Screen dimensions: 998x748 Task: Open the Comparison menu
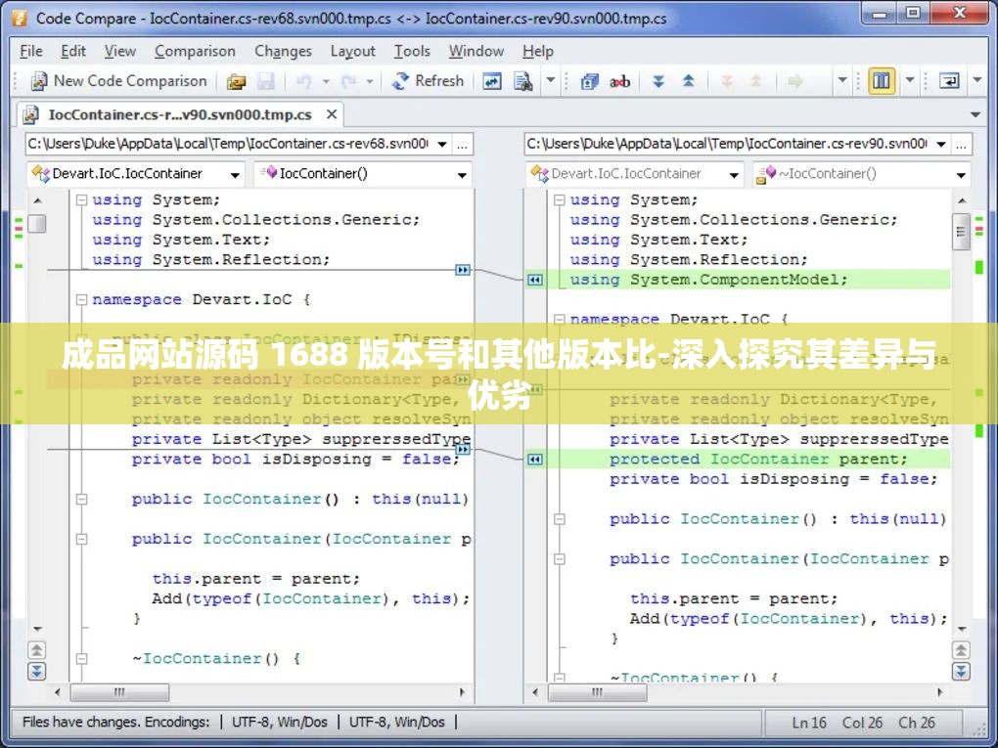195,51
